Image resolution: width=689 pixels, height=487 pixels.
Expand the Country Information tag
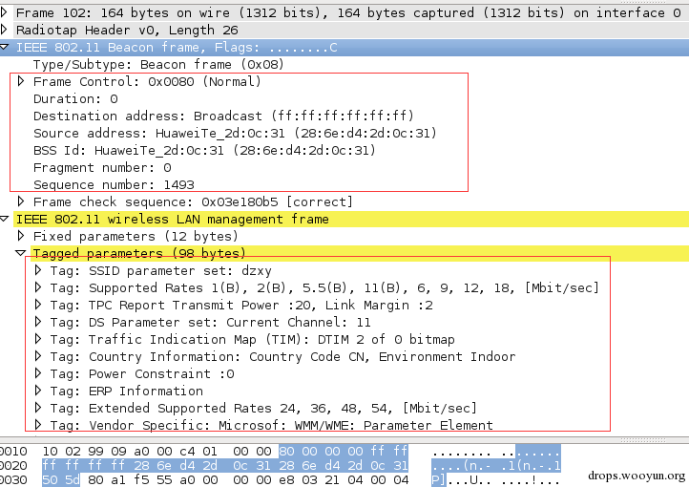coord(38,355)
